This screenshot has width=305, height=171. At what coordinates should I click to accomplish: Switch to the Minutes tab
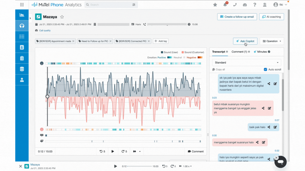(262, 52)
